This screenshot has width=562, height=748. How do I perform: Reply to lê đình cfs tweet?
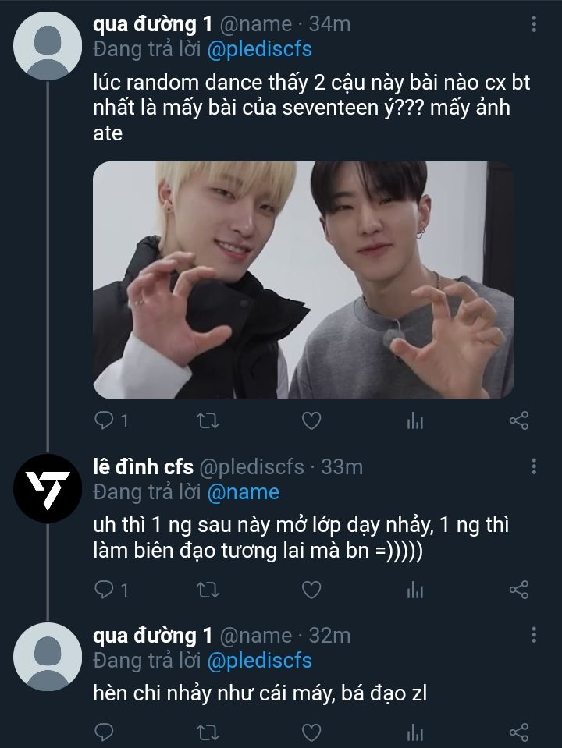(x=105, y=590)
